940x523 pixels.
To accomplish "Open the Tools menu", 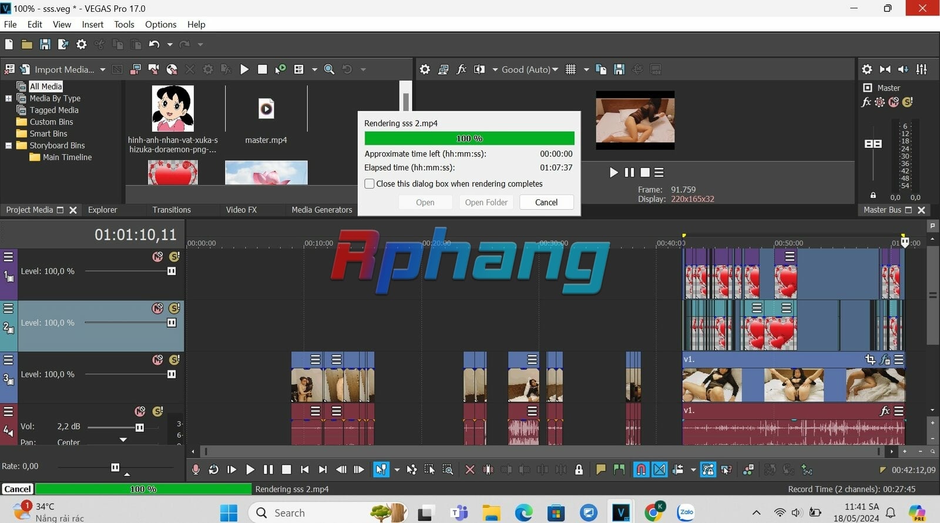I will click(x=124, y=24).
